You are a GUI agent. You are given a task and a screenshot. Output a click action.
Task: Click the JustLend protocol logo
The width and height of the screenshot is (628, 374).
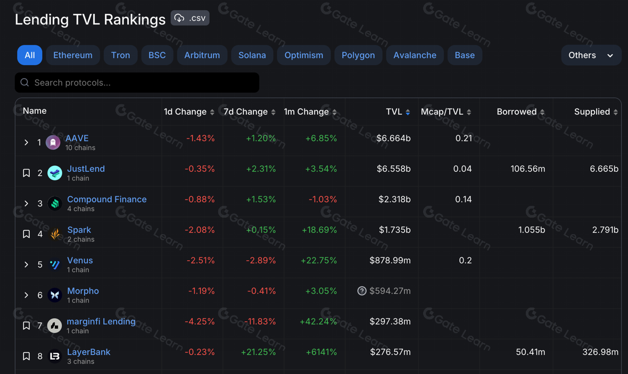point(55,173)
